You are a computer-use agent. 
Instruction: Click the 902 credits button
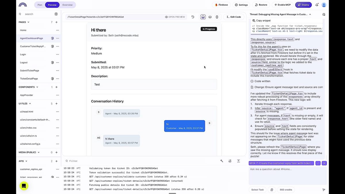[x=286, y=190]
